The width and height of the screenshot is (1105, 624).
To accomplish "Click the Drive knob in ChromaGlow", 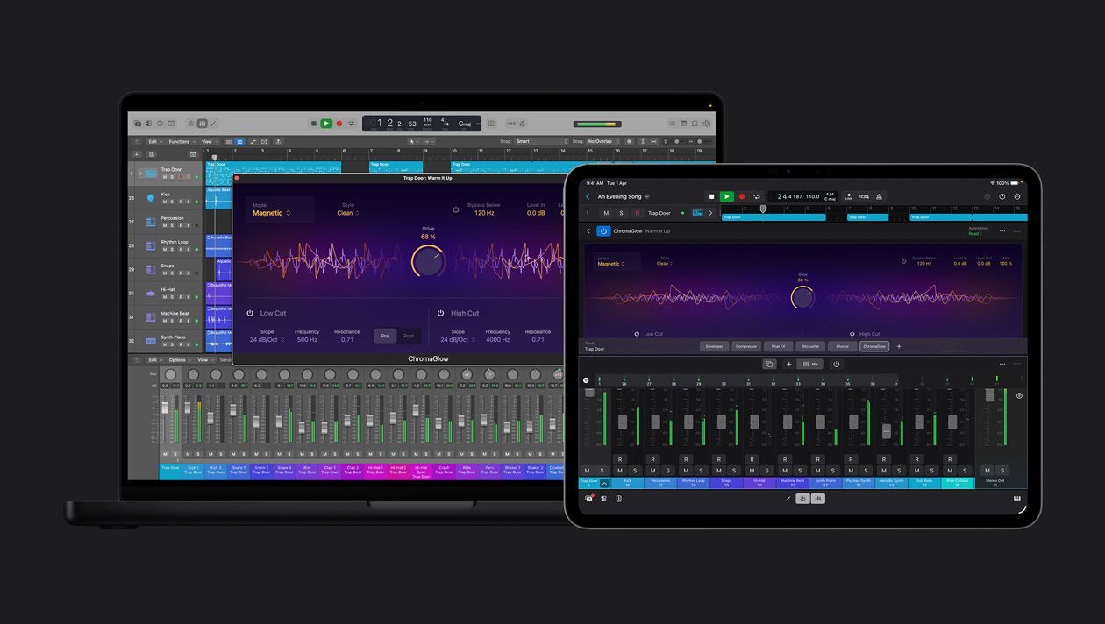I will coord(429,262).
